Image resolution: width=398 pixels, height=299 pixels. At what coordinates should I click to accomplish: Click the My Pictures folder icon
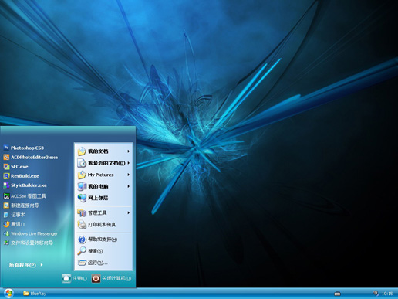coord(82,175)
